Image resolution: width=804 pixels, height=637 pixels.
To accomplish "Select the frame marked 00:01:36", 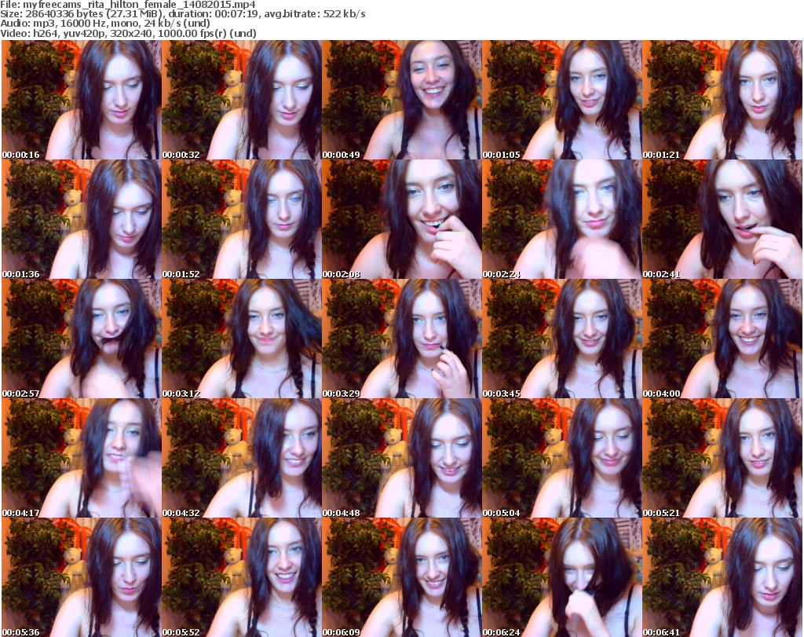I will 82,219.
